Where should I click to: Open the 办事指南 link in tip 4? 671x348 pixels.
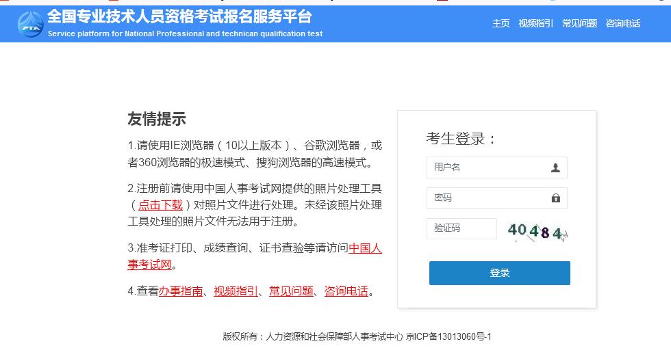[x=181, y=291]
